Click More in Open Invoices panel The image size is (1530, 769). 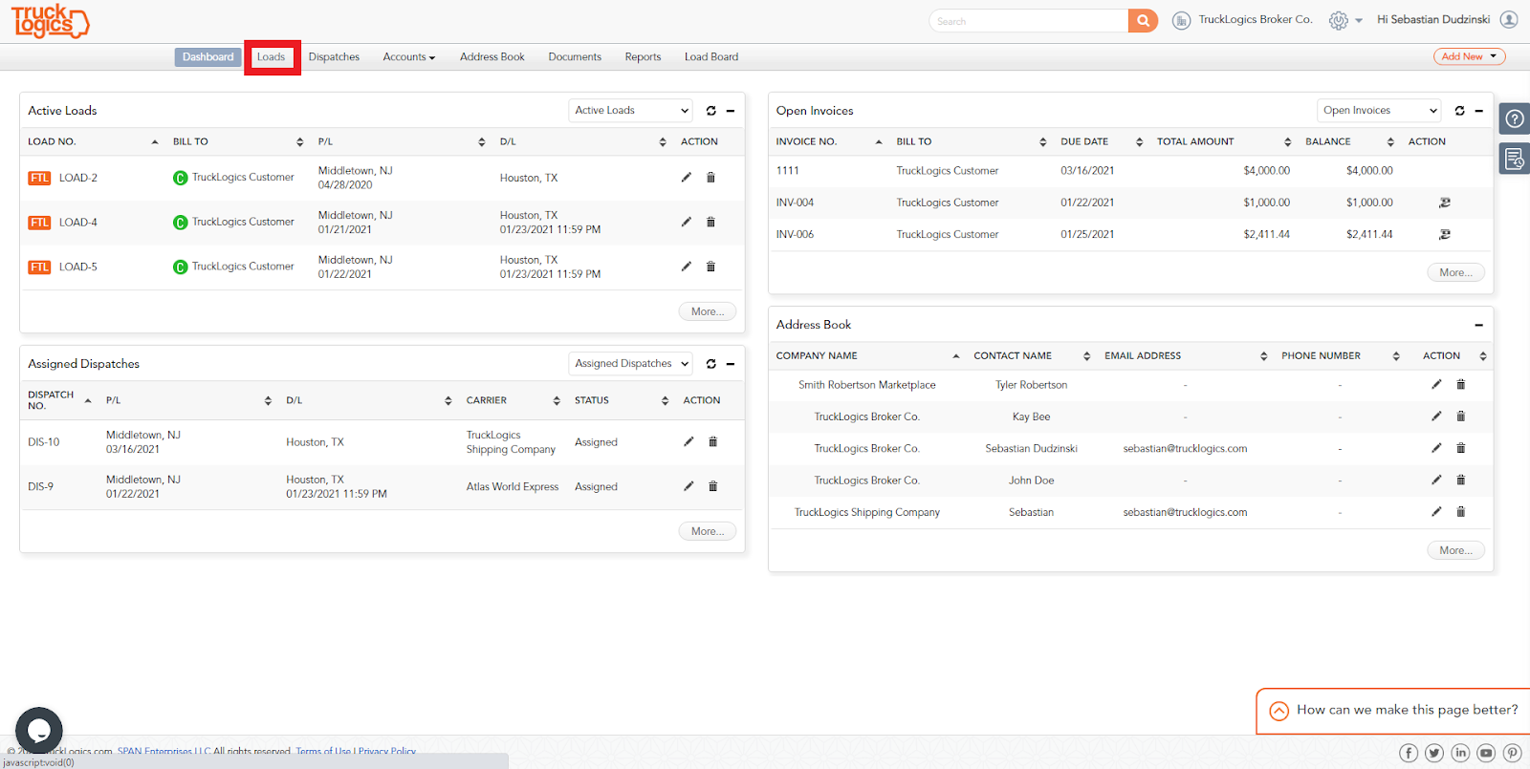pyautogui.click(x=1456, y=272)
